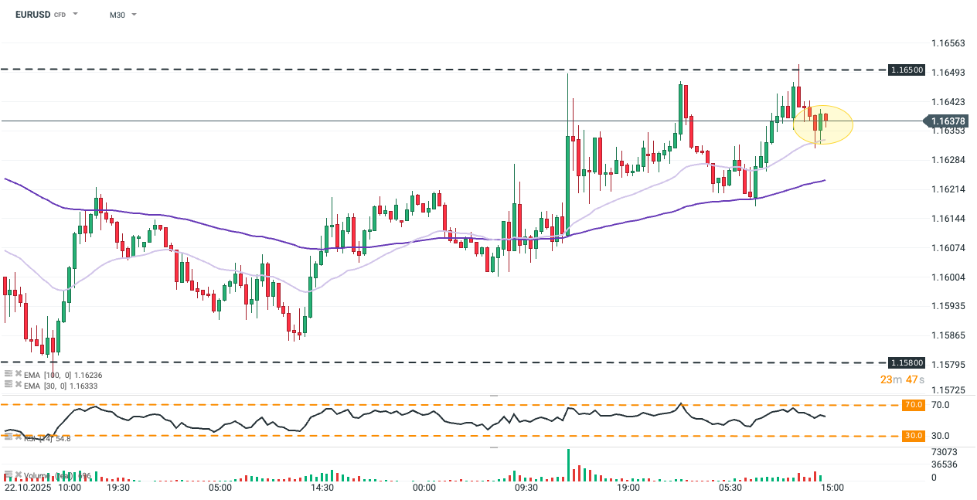Screen dimensions: 977x500
Task: Click the 36536 volume axis label
Action: click(x=945, y=464)
